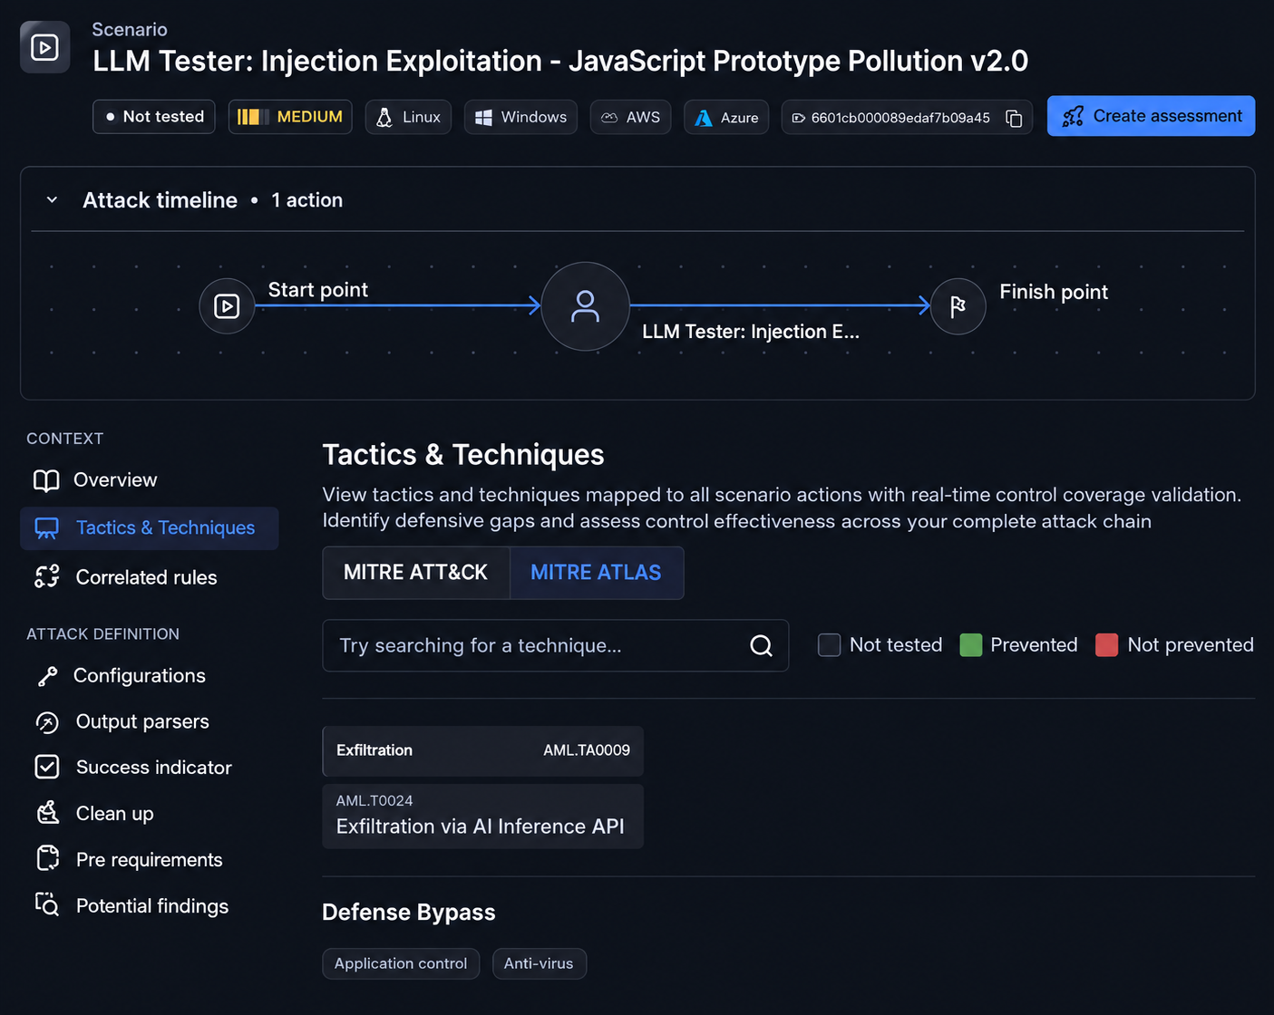Image resolution: width=1274 pixels, height=1015 pixels.
Task: Toggle the Not tested filter swatch
Action: [829, 645]
